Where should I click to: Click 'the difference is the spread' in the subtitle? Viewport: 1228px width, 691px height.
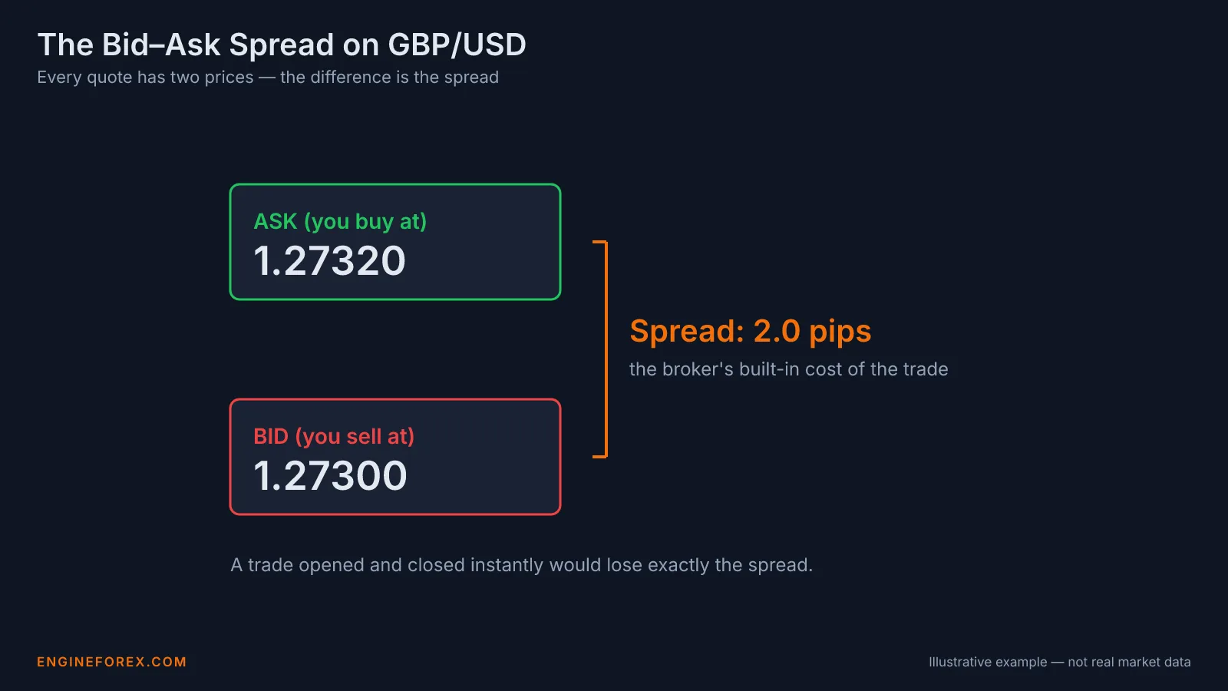389,78
